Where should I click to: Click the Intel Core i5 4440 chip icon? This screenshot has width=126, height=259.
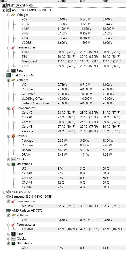point(9,75)
